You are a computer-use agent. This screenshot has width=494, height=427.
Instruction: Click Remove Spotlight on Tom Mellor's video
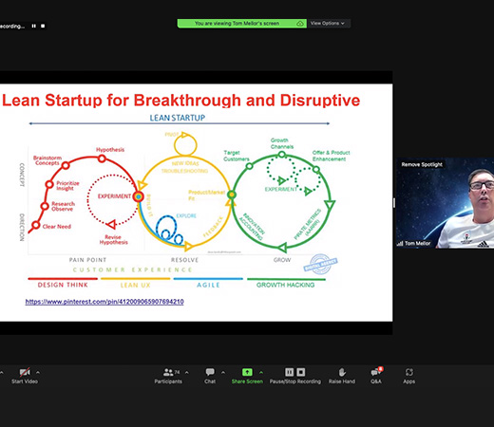(x=422, y=164)
